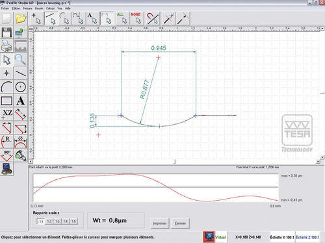Viewport: 325px width, 243px height.
Task: Toggle the arrow pointer tool
Action: tap(6, 60)
